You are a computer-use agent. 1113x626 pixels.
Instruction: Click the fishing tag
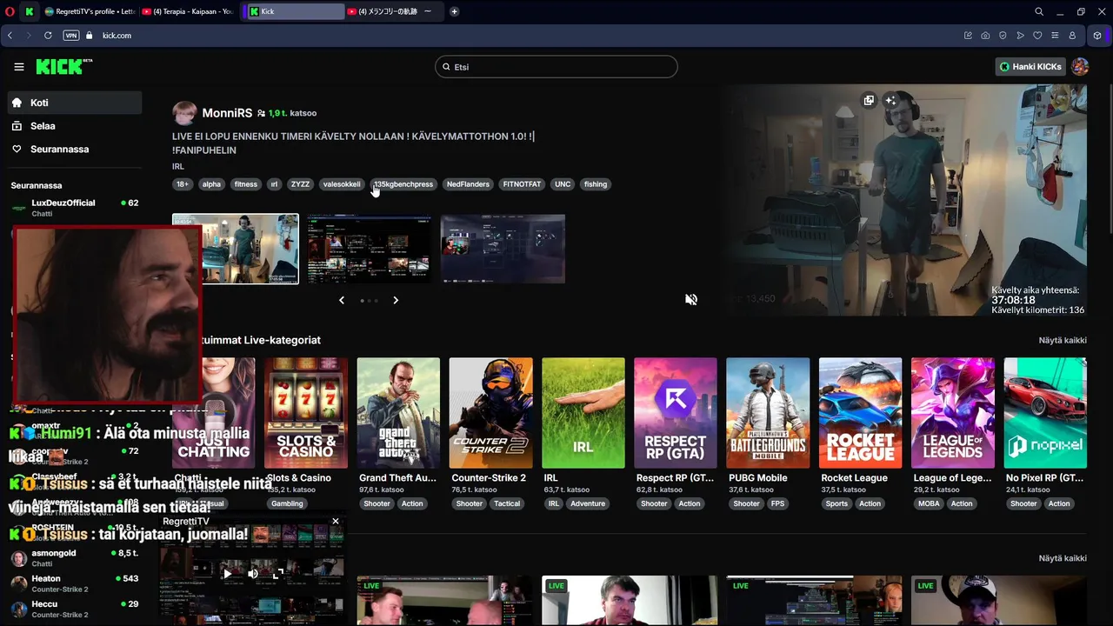[596, 184]
